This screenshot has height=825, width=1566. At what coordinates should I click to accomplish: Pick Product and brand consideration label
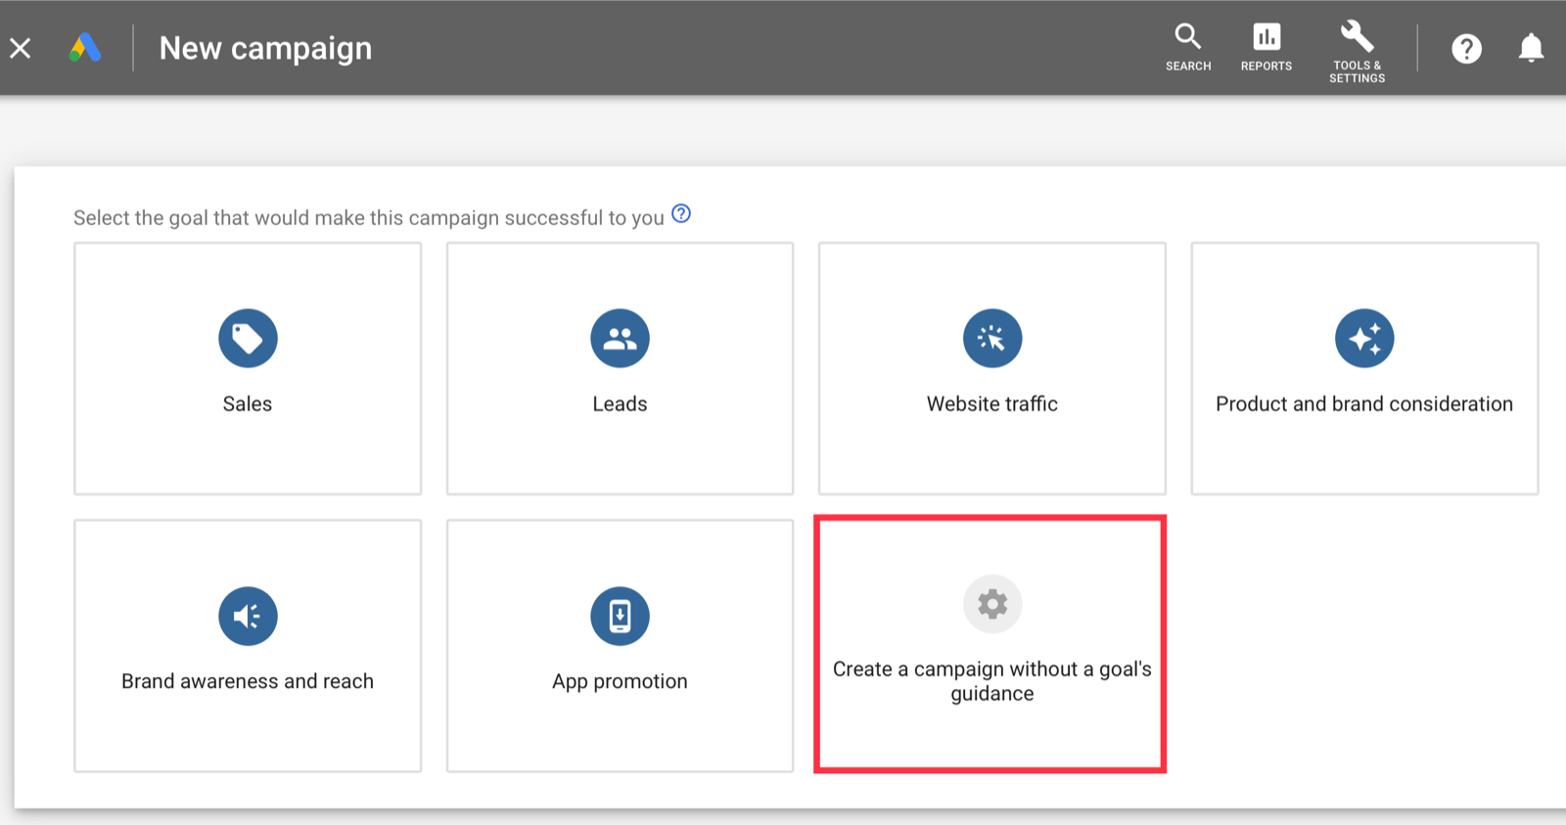(x=1364, y=404)
